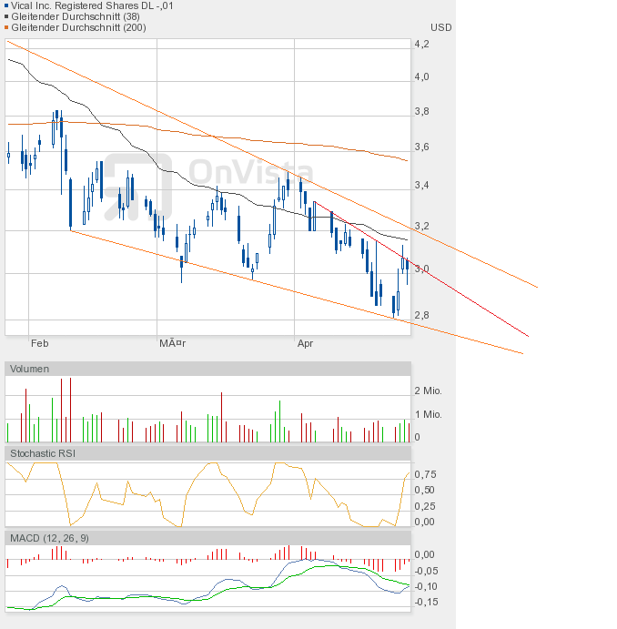617x629 pixels.
Task: Click the March label on the time axis
Action: [x=173, y=344]
